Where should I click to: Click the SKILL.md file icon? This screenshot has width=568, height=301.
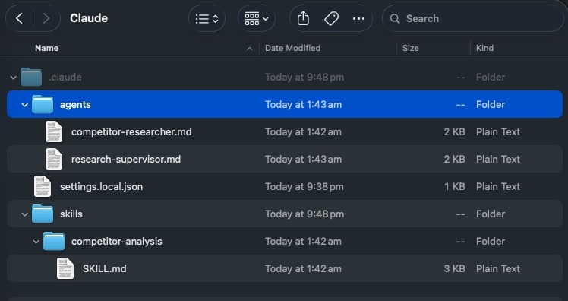(65, 269)
